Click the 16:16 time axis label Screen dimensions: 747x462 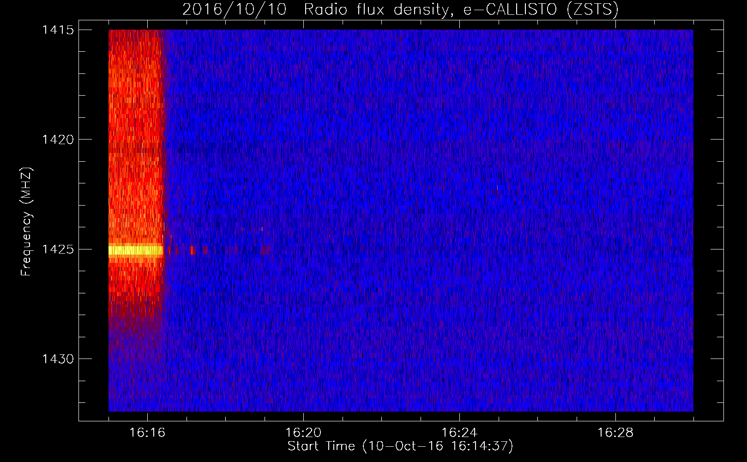(147, 433)
